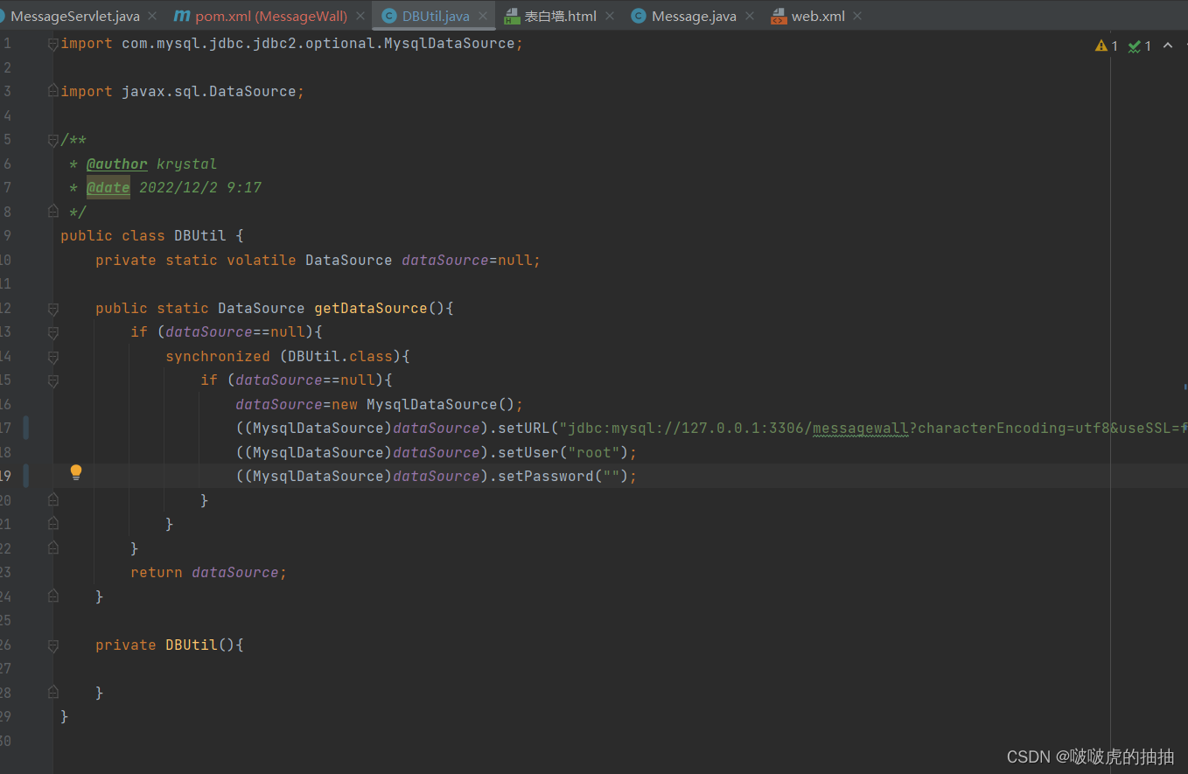The height and width of the screenshot is (774, 1188).
Task: Click "DBUtil.class" in synchronized statement
Action: point(340,356)
